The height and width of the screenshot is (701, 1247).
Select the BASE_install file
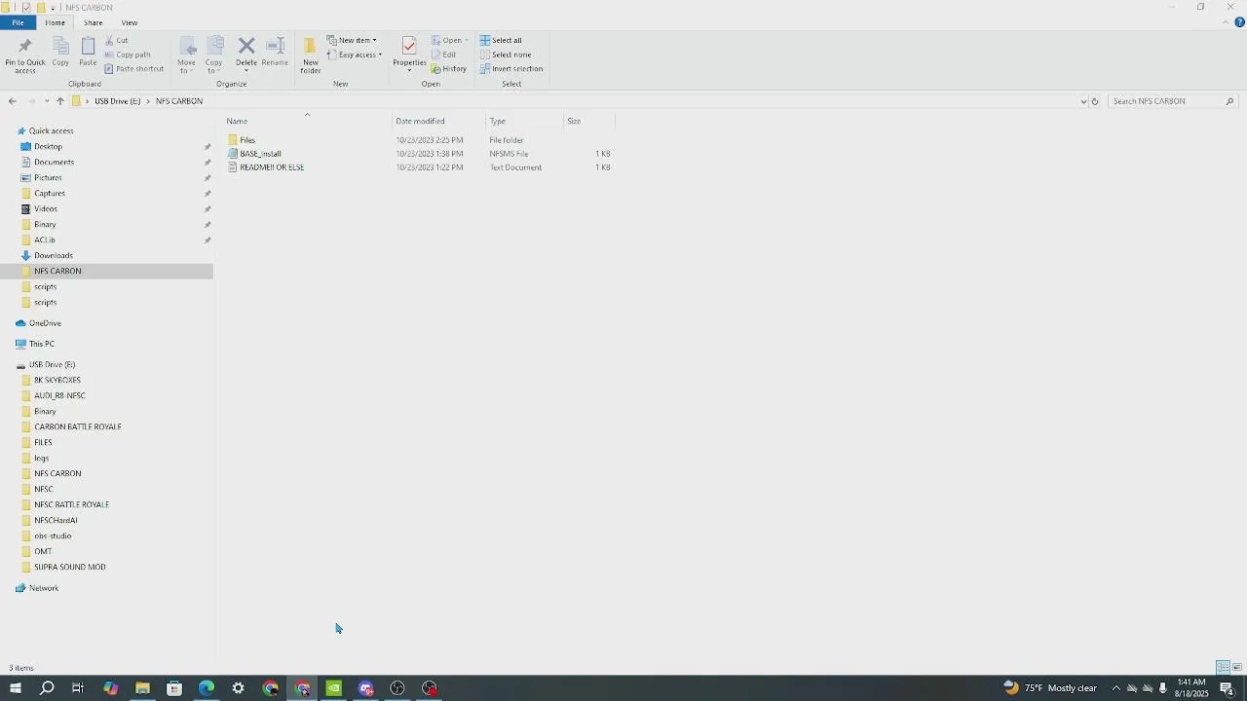pyautogui.click(x=260, y=154)
